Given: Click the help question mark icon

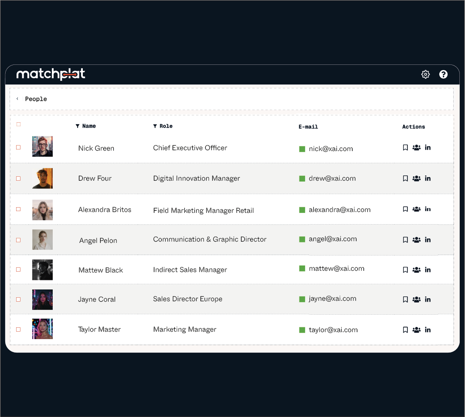Looking at the screenshot, I should tap(443, 74).
